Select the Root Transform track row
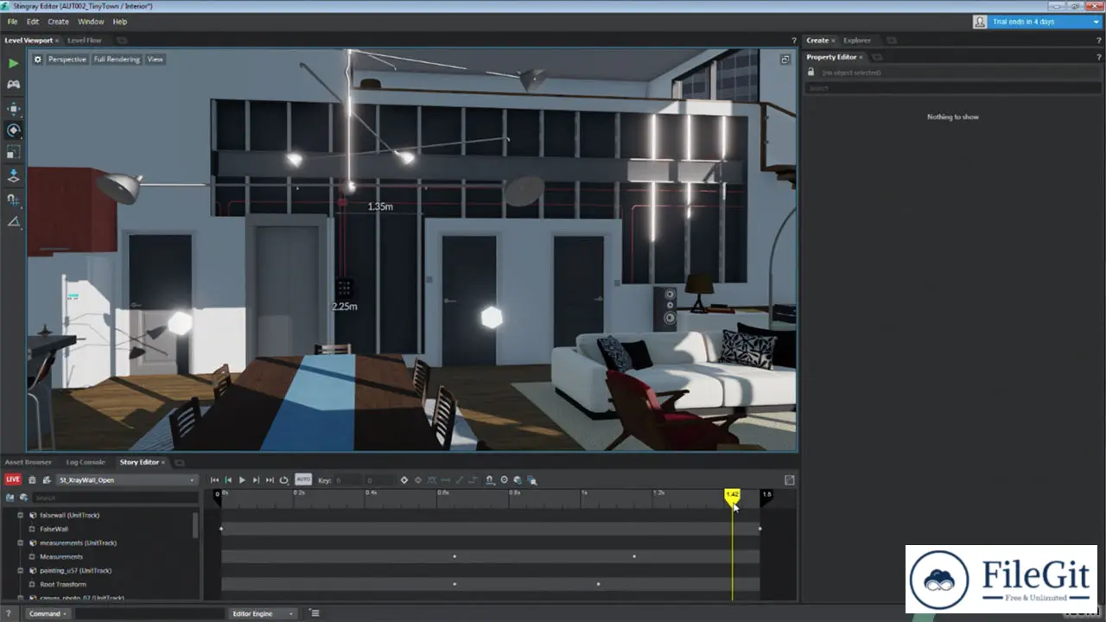The height and width of the screenshot is (622, 1106). [63, 584]
